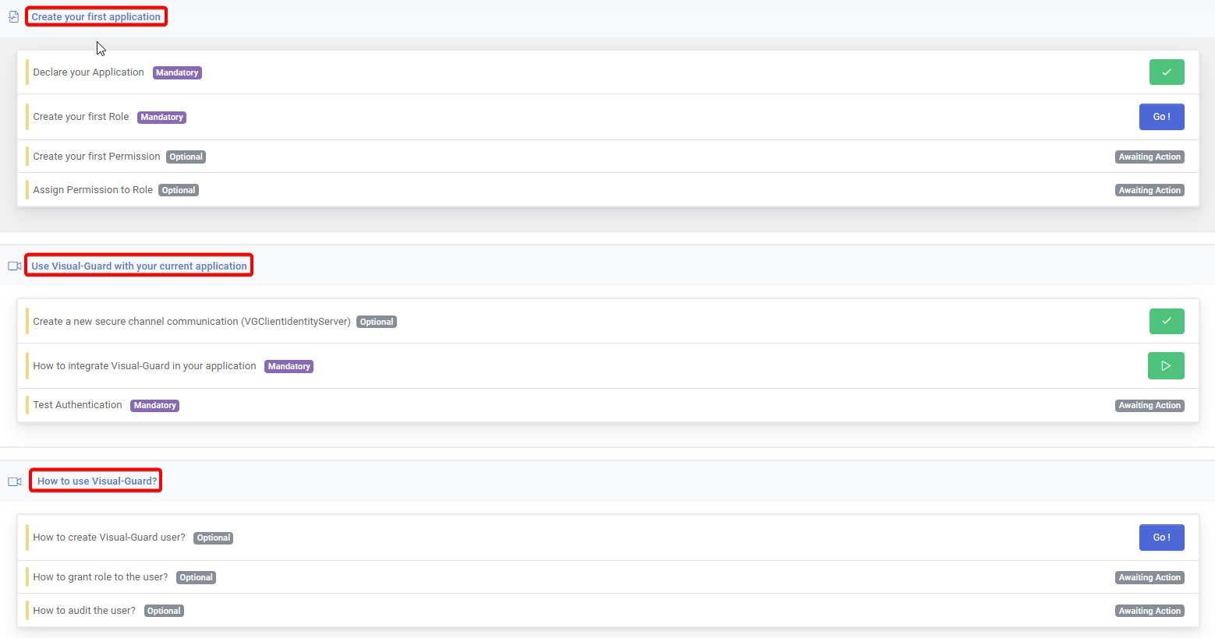This screenshot has height=638, width=1215.
Task: Select the "How to grant role to the user?" row
Action: 100,576
